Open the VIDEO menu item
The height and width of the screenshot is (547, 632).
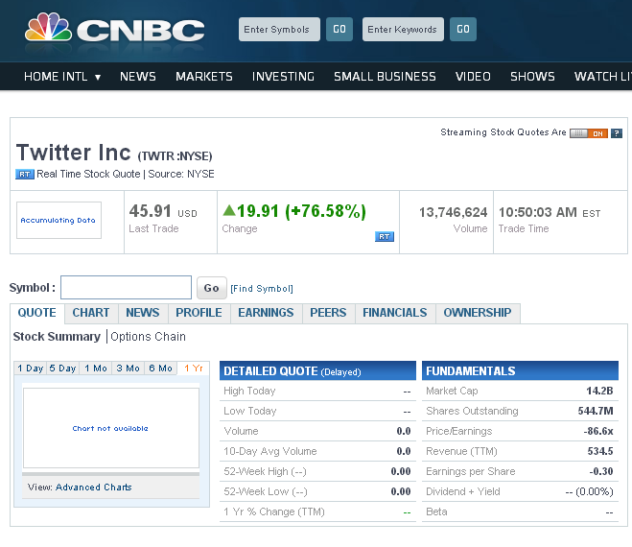[473, 76]
